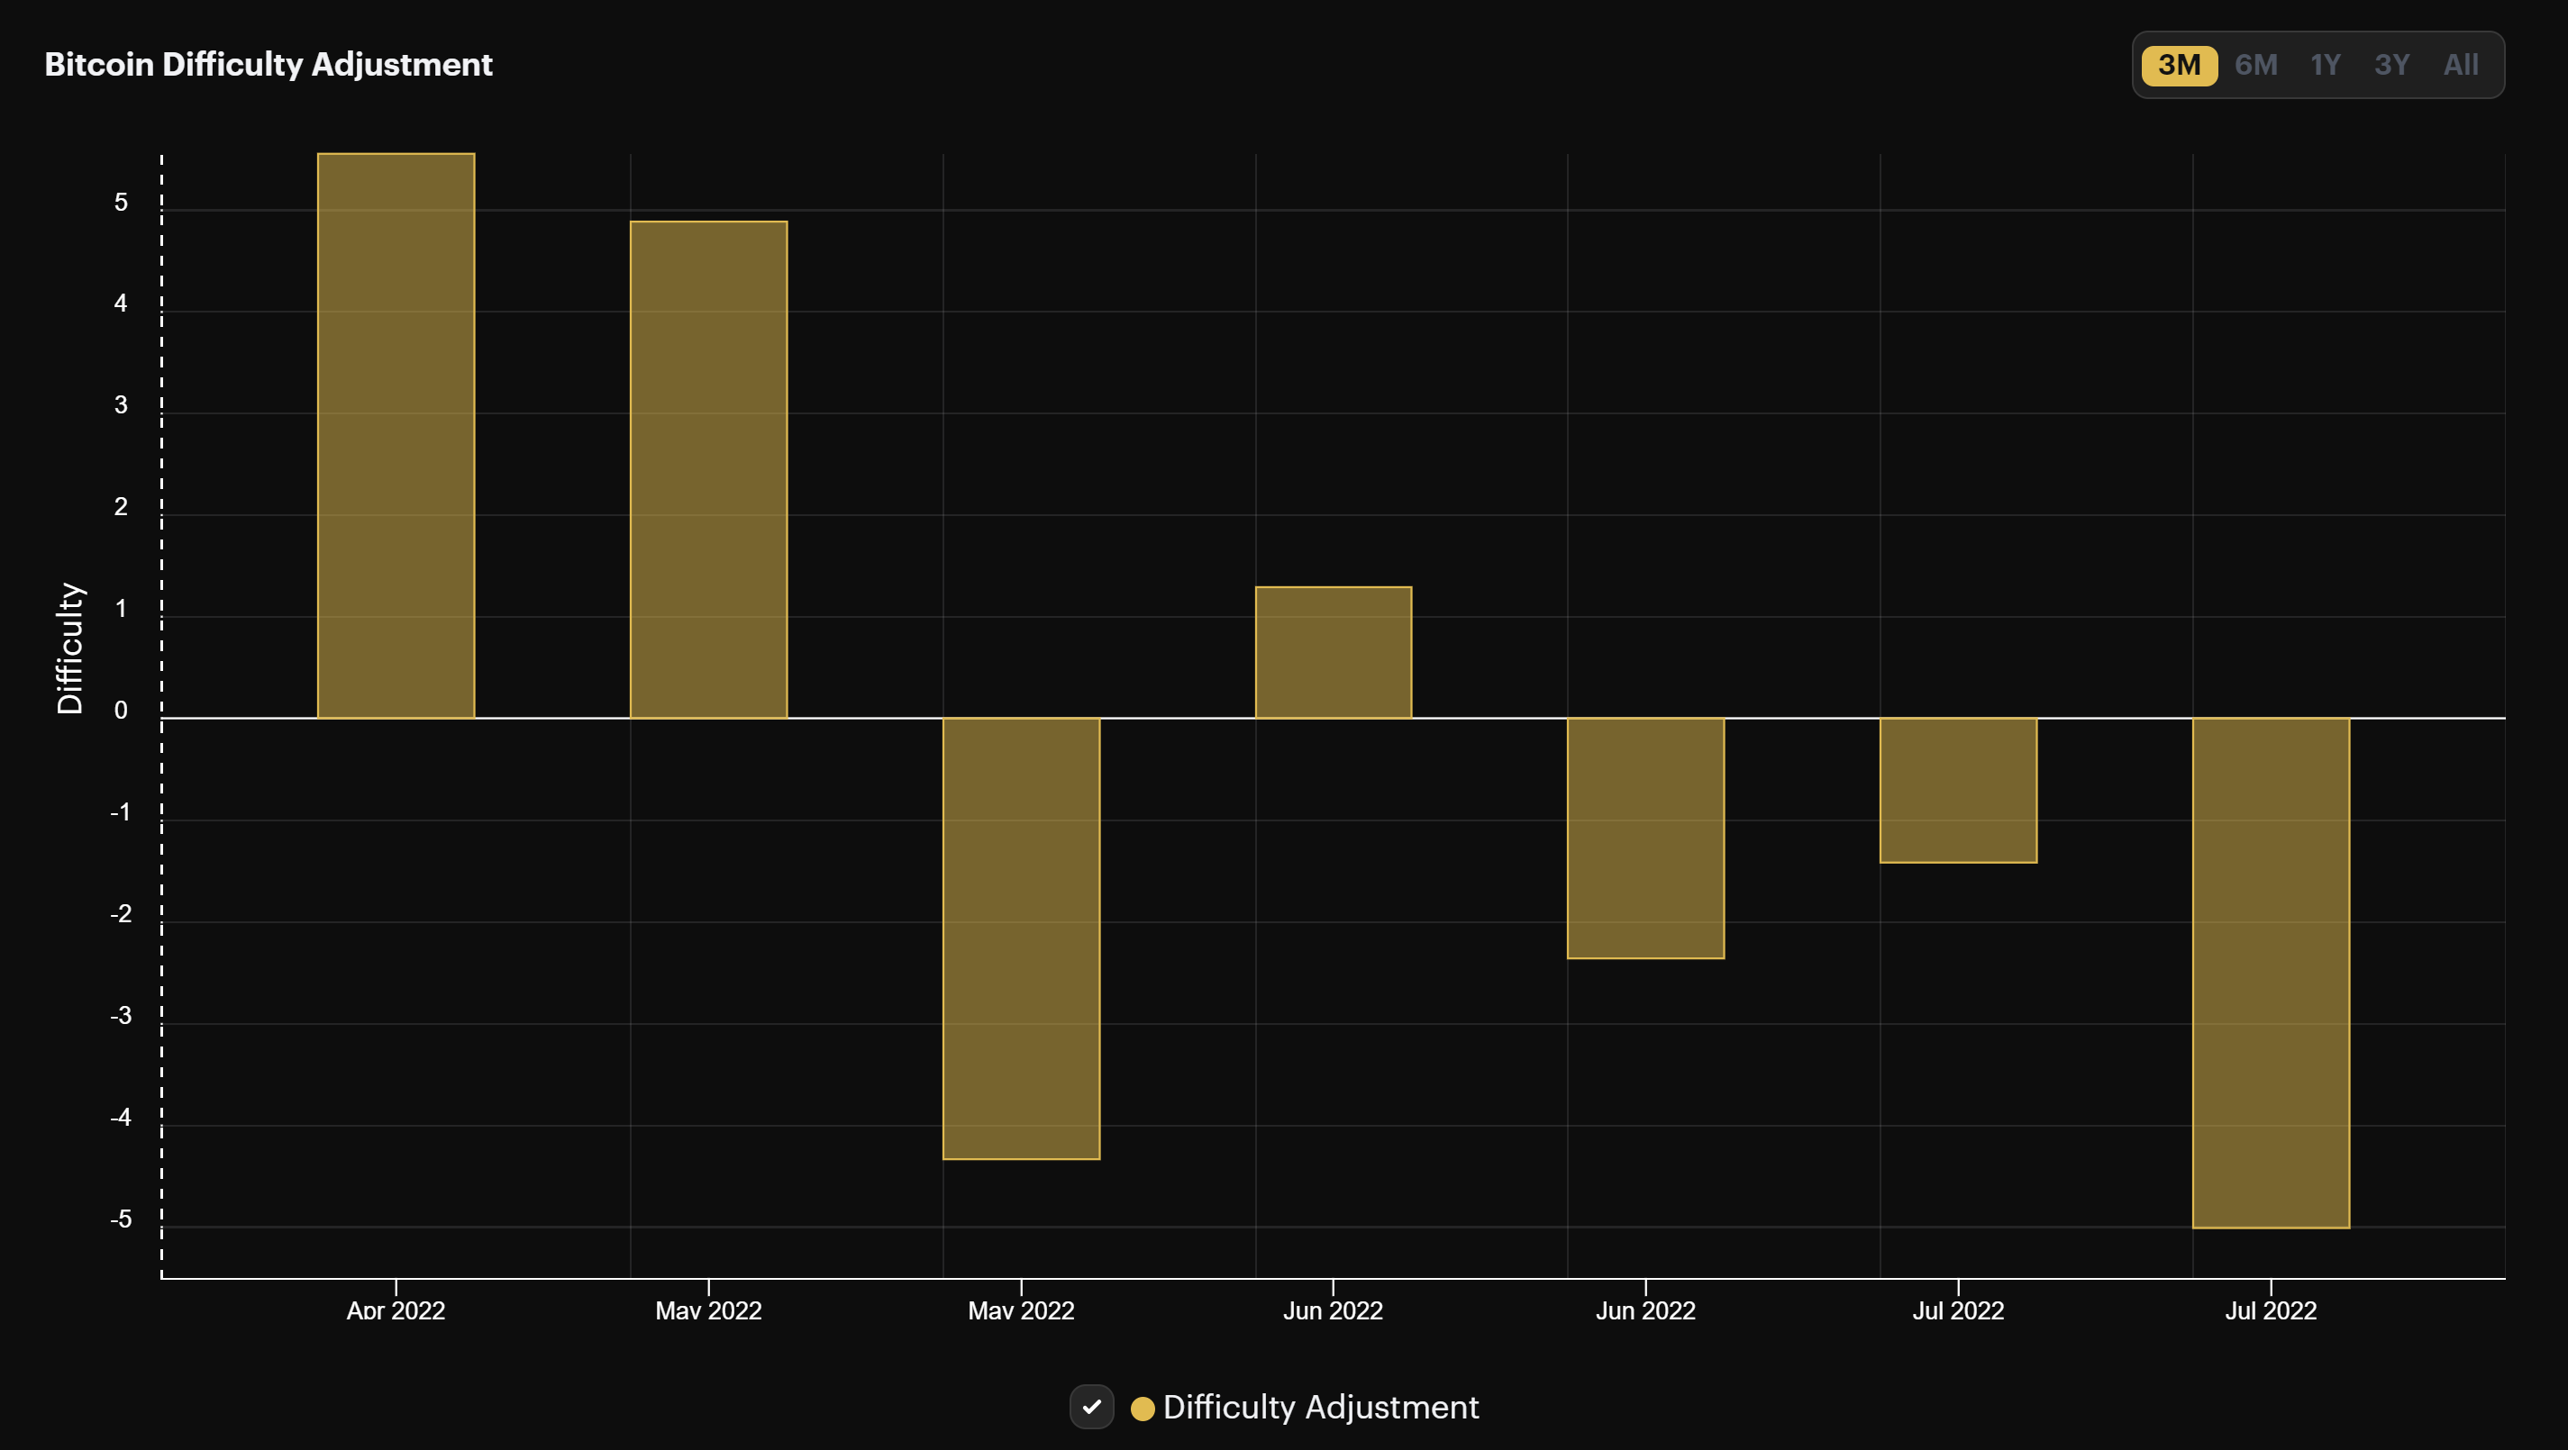The width and height of the screenshot is (2568, 1450).
Task: Click the Bitcoin Difficulty Adjustment title
Action: point(269,64)
